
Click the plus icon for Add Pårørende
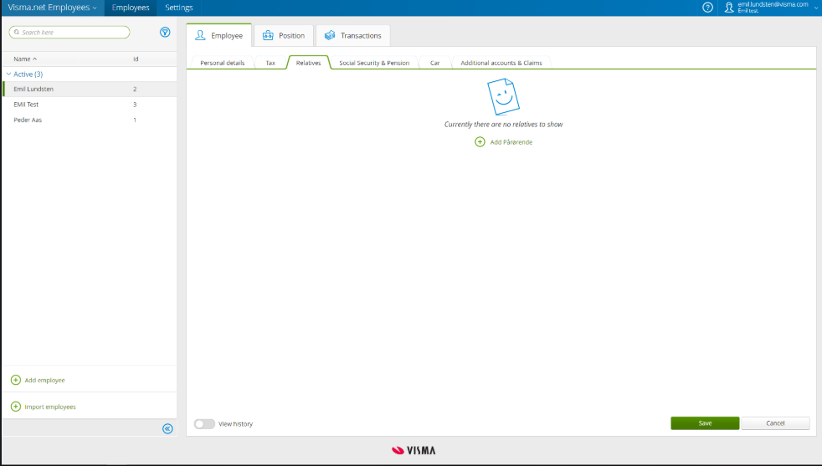click(480, 142)
